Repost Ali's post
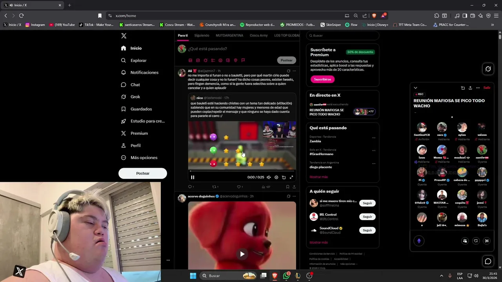 pos(215,187)
